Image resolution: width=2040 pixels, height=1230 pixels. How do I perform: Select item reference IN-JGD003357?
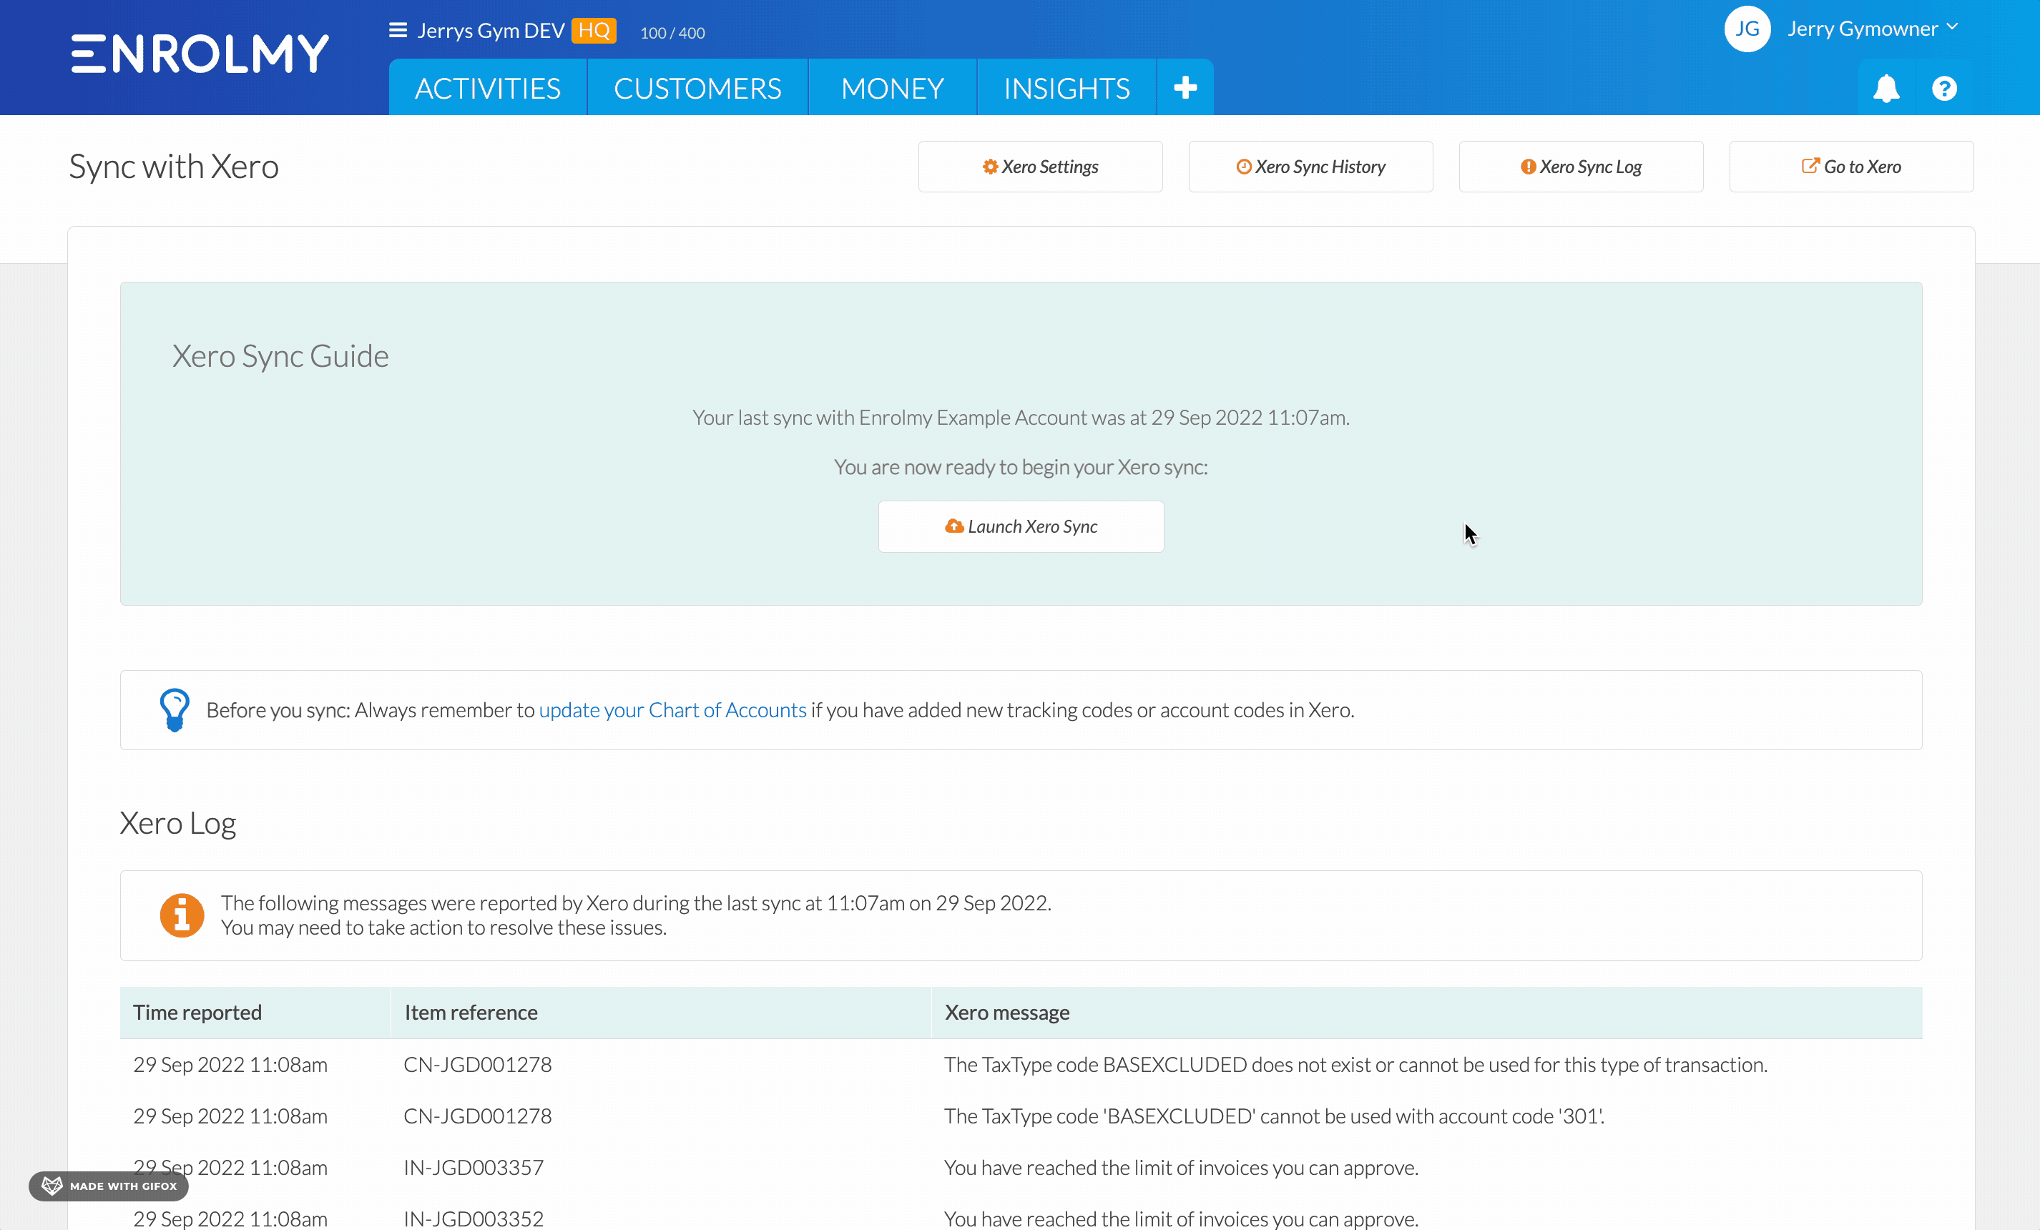point(474,1167)
